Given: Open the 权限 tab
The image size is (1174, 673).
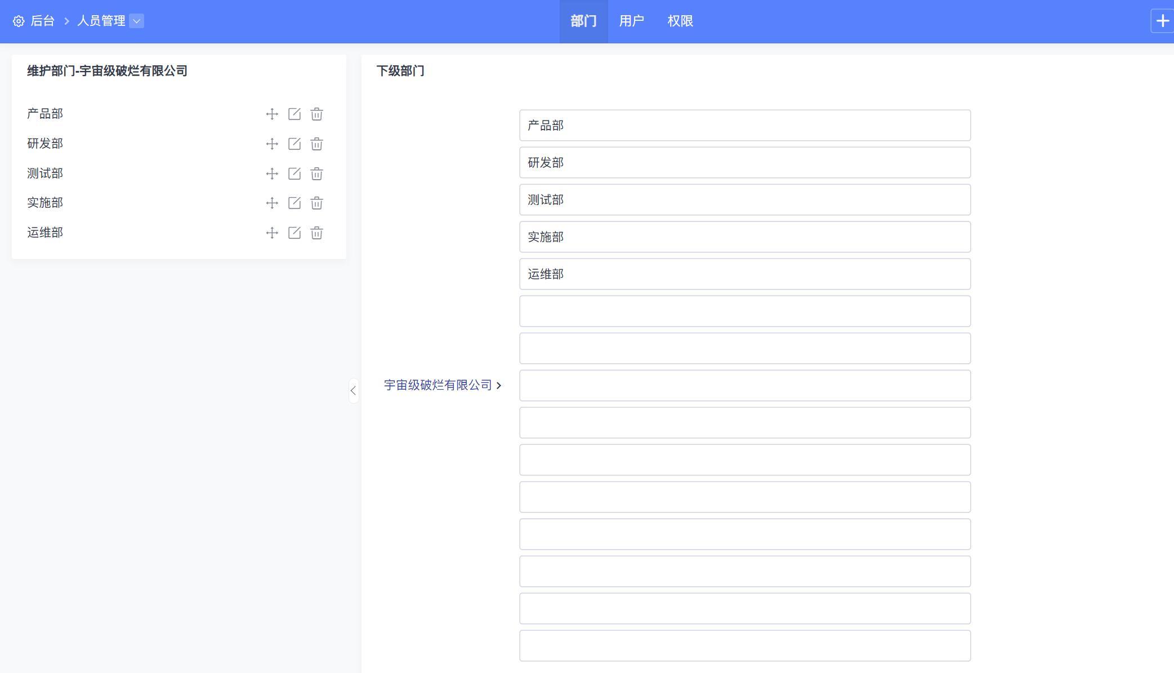Looking at the screenshot, I should pyautogui.click(x=680, y=21).
